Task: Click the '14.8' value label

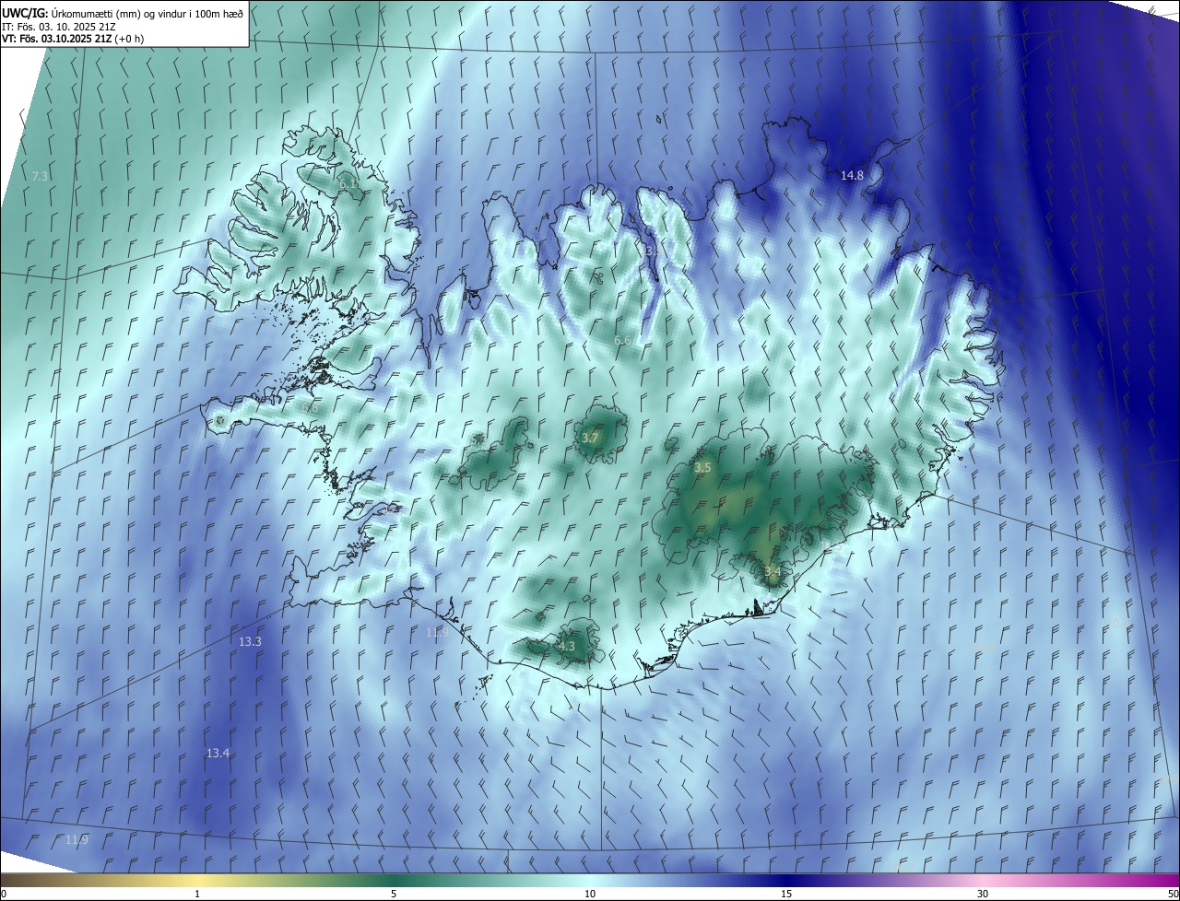Action: [x=852, y=175]
